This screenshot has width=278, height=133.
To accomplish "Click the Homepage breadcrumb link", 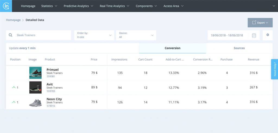I will tap(13, 20).
